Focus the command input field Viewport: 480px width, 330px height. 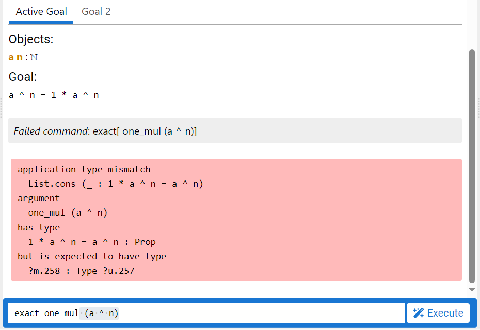pos(206,313)
